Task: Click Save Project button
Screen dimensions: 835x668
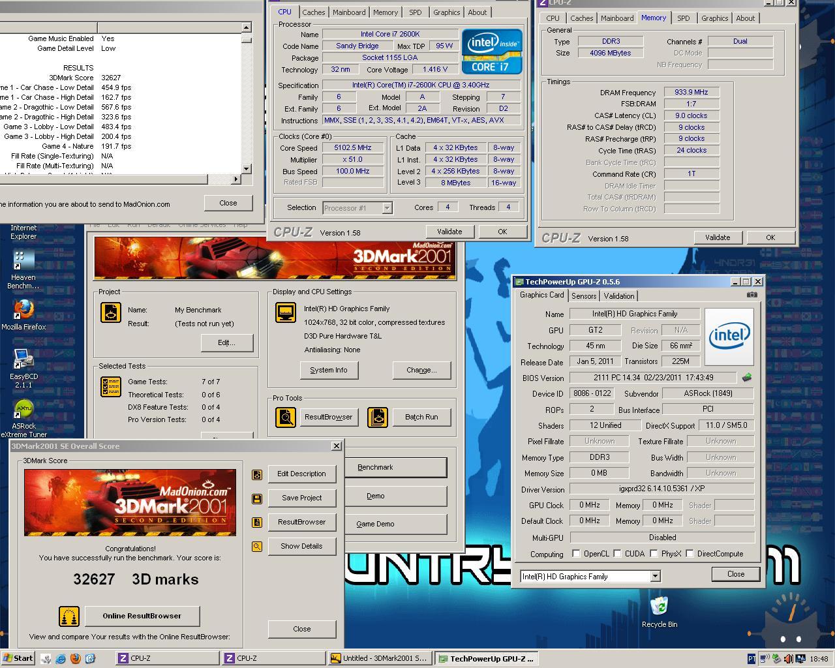Action: coord(301,498)
